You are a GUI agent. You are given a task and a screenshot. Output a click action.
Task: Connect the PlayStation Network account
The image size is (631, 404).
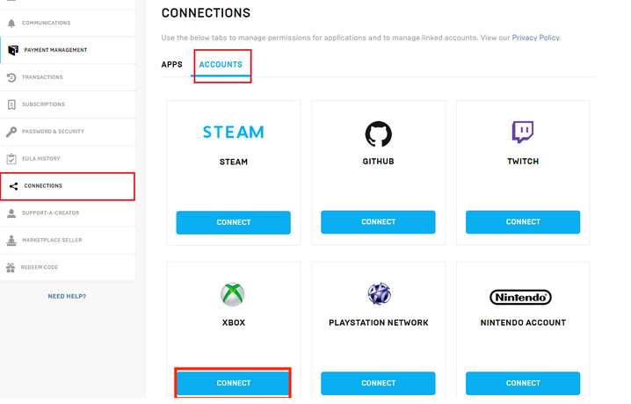(378, 383)
